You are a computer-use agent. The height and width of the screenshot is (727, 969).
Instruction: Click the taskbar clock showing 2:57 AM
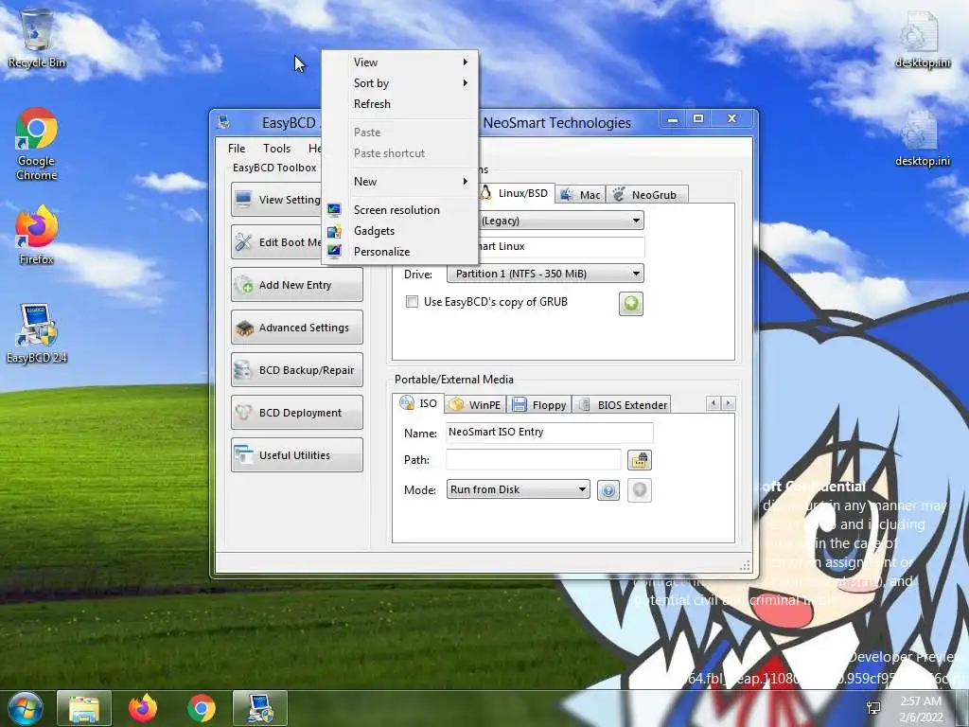[x=921, y=708]
